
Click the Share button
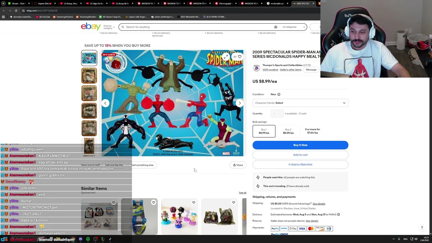[x=238, y=165]
